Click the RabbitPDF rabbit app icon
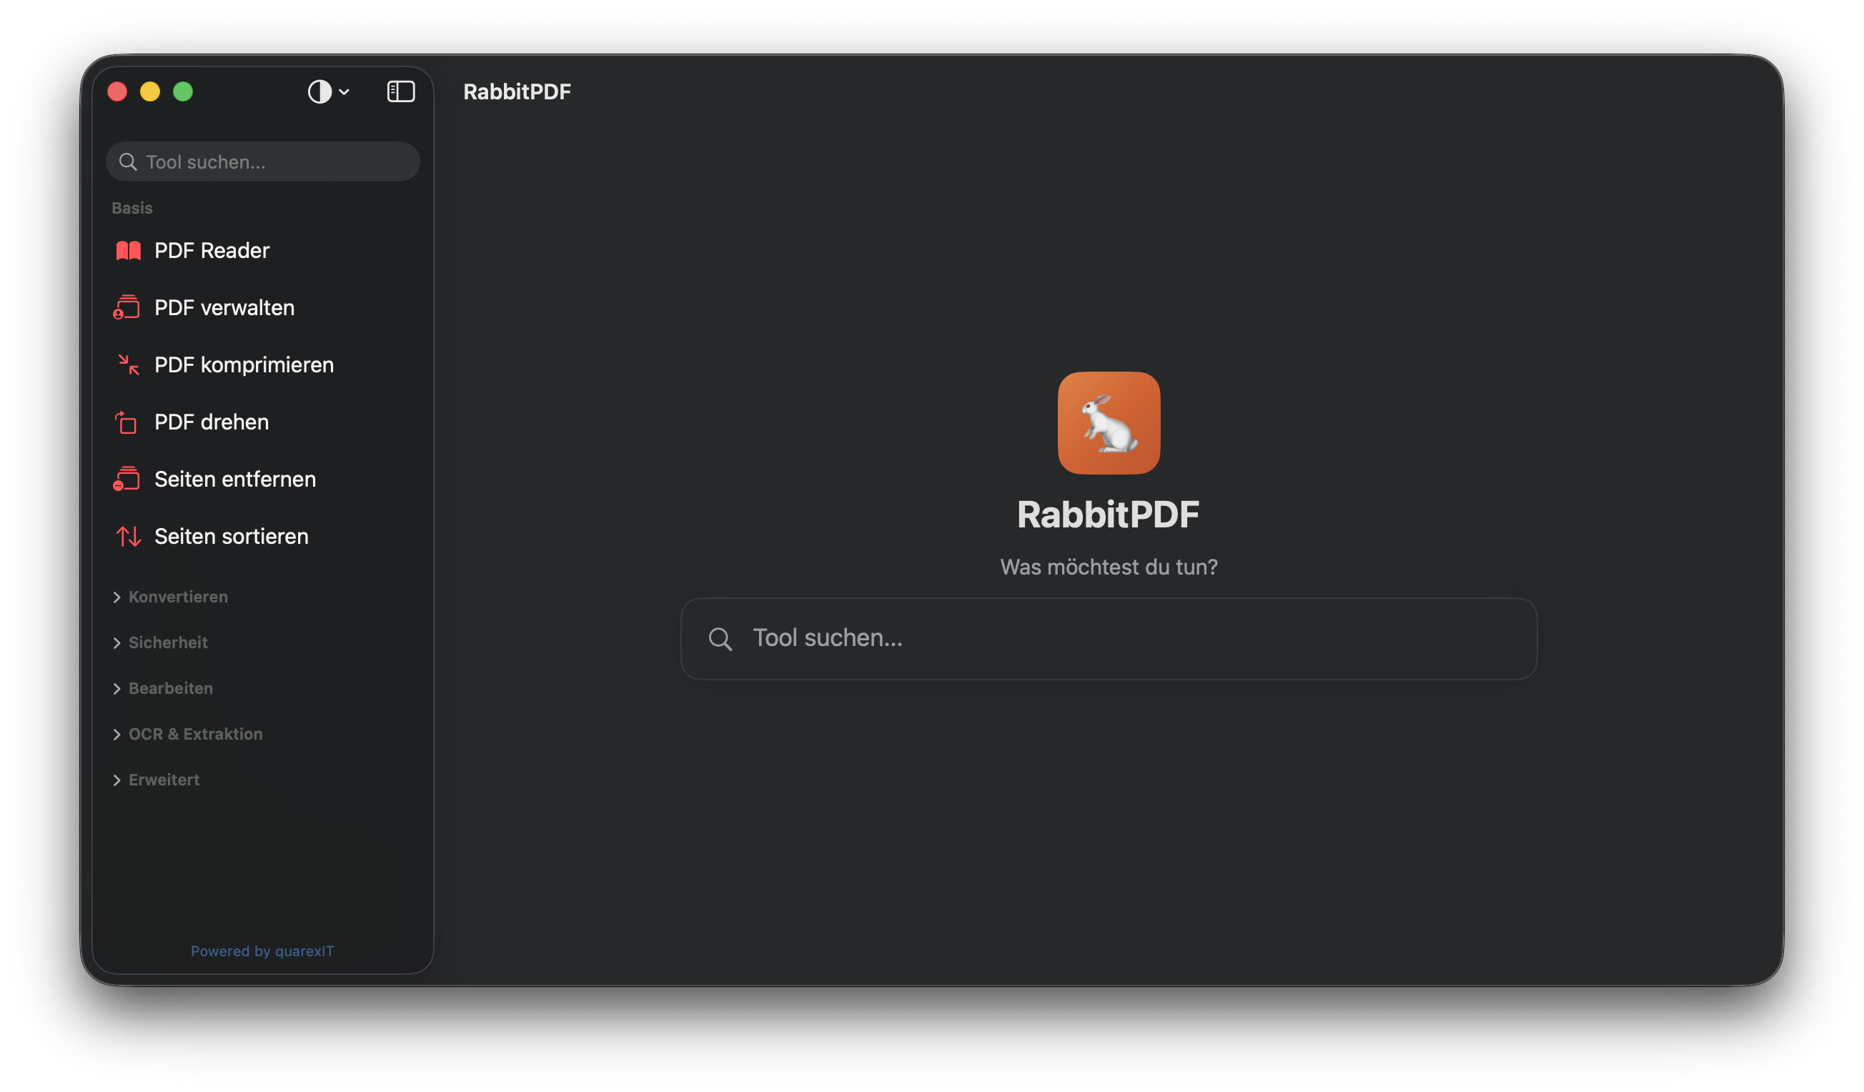 1108,422
